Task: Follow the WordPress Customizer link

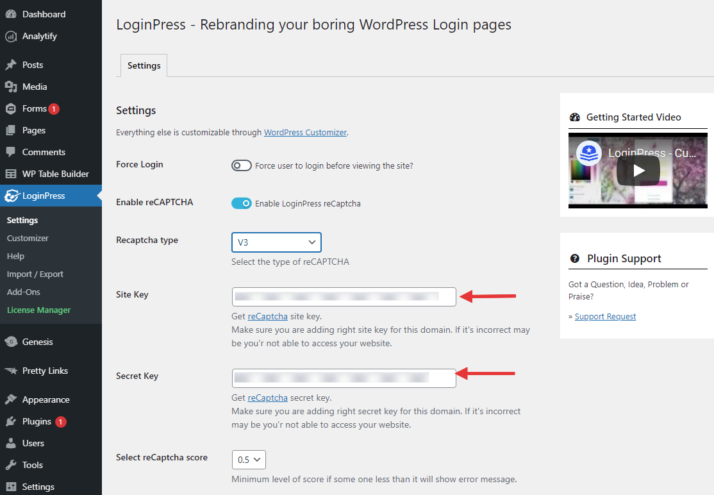Action: [305, 132]
